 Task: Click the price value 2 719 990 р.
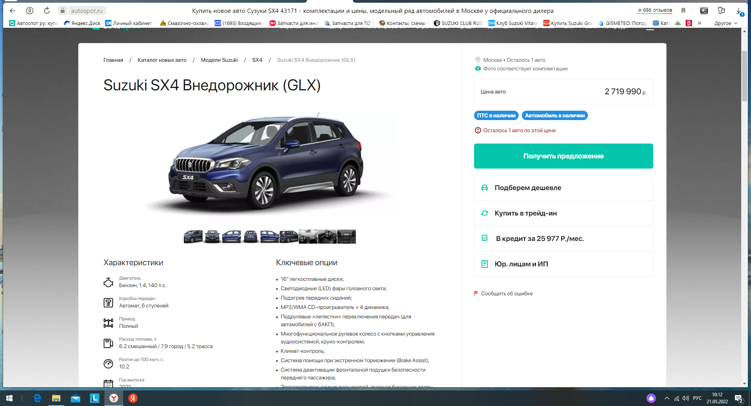click(625, 92)
